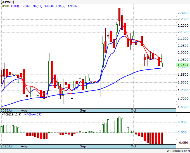Click the 2025Jul label on MACD axis

(x=7, y=146)
